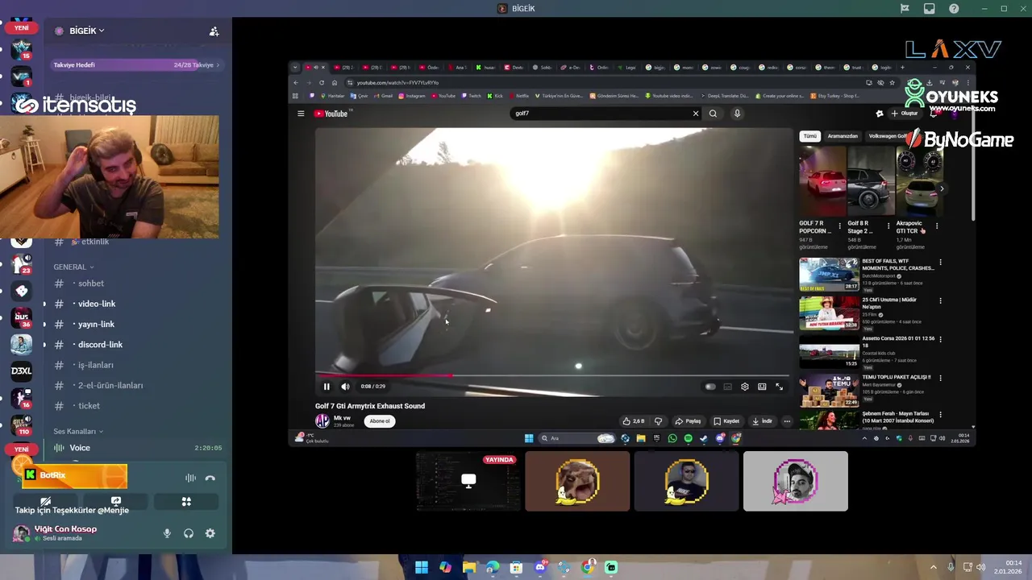Open the Takviye Hedefi boost bar
Viewport: 1032px width, 580px height.
pos(136,64)
